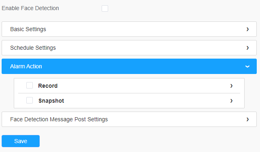This screenshot has width=260, height=152.
Task: Click the Enable Face Detection label text
Action: (30, 8)
